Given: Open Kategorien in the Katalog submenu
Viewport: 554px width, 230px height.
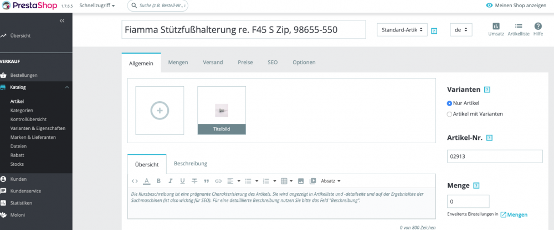Looking at the screenshot, I should click(22, 111).
